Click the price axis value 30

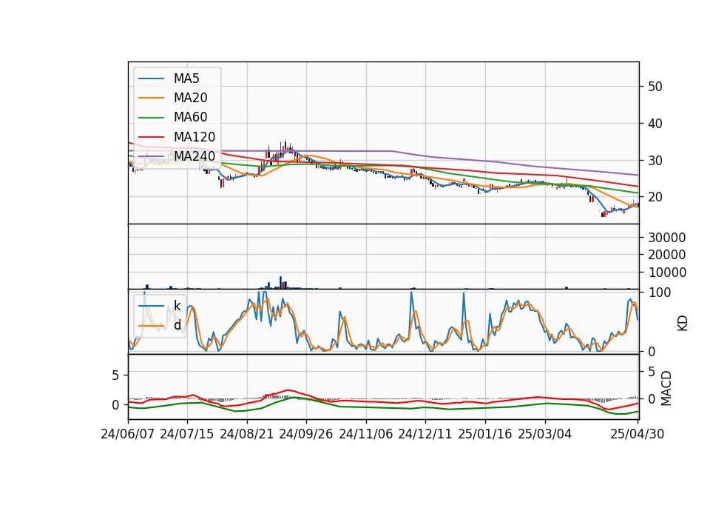pyautogui.click(x=655, y=161)
